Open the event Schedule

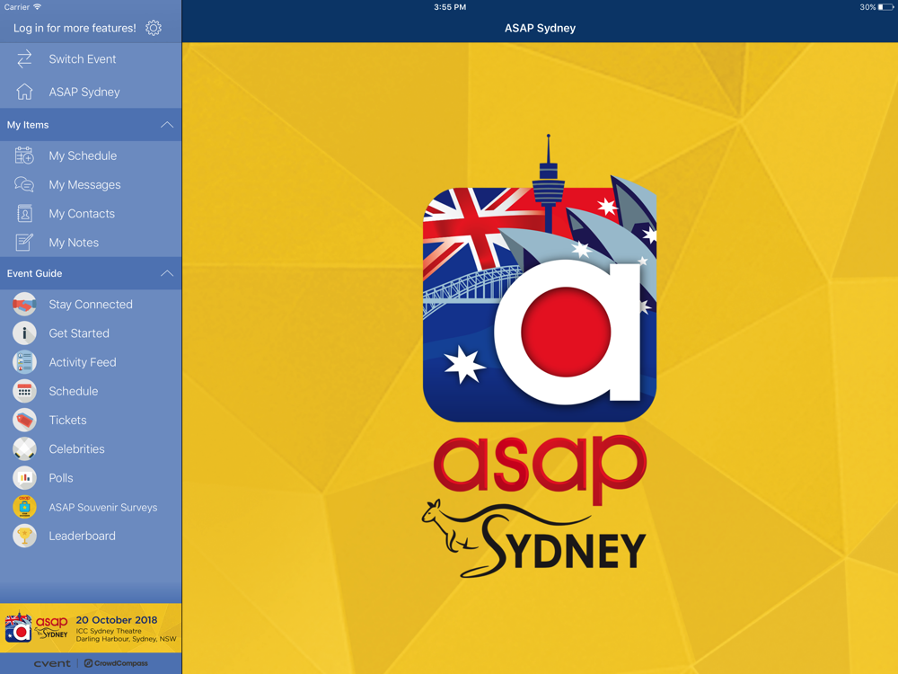click(x=91, y=391)
